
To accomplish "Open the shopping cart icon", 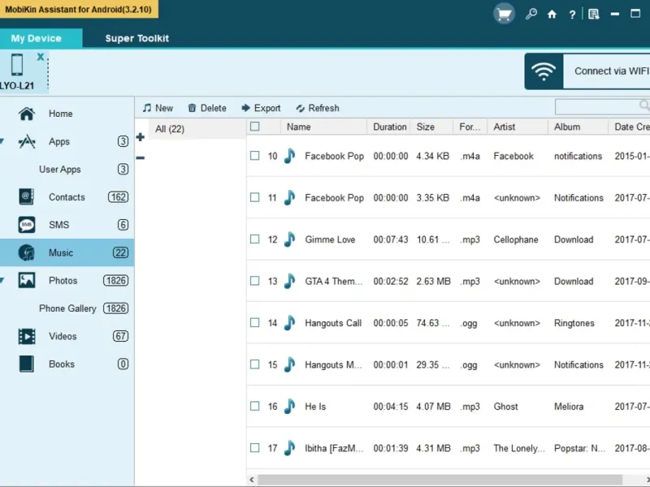I will tap(504, 14).
